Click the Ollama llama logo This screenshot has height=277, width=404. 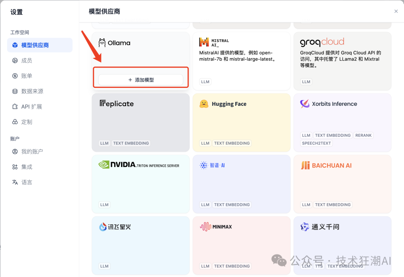[102, 43]
